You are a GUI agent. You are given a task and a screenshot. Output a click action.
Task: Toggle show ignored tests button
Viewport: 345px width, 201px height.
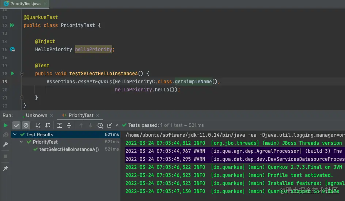coord(26,125)
